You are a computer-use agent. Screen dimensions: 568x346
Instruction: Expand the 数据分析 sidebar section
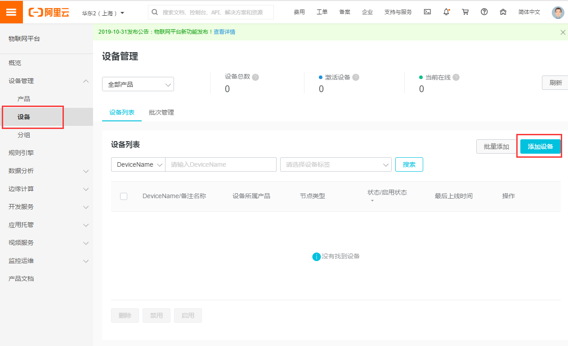86,171
